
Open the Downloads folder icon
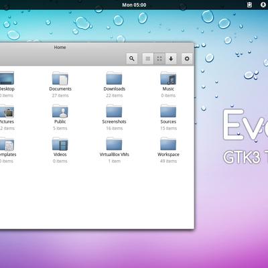coord(114,78)
